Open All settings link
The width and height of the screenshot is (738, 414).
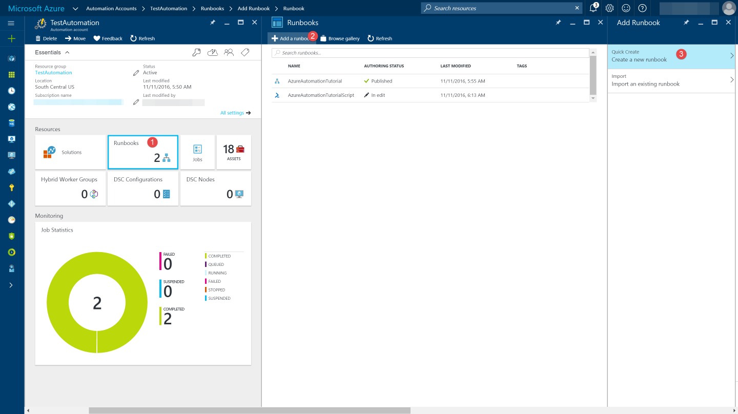pyautogui.click(x=236, y=113)
